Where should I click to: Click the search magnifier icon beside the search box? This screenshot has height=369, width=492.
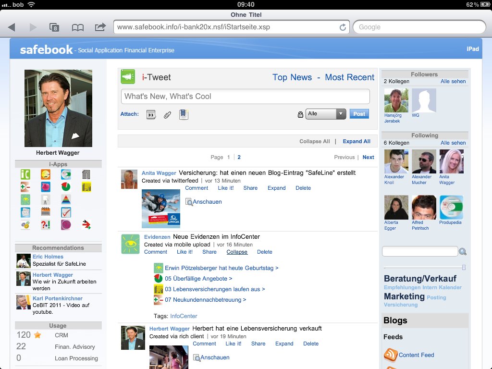pyautogui.click(x=463, y=251)
